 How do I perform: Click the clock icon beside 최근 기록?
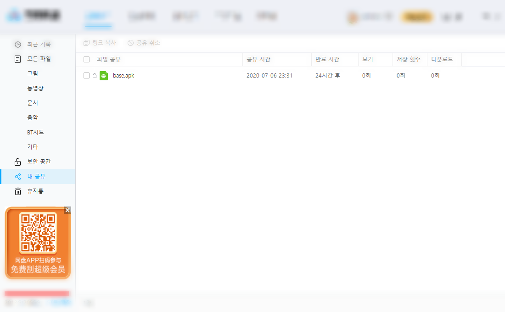18,45
